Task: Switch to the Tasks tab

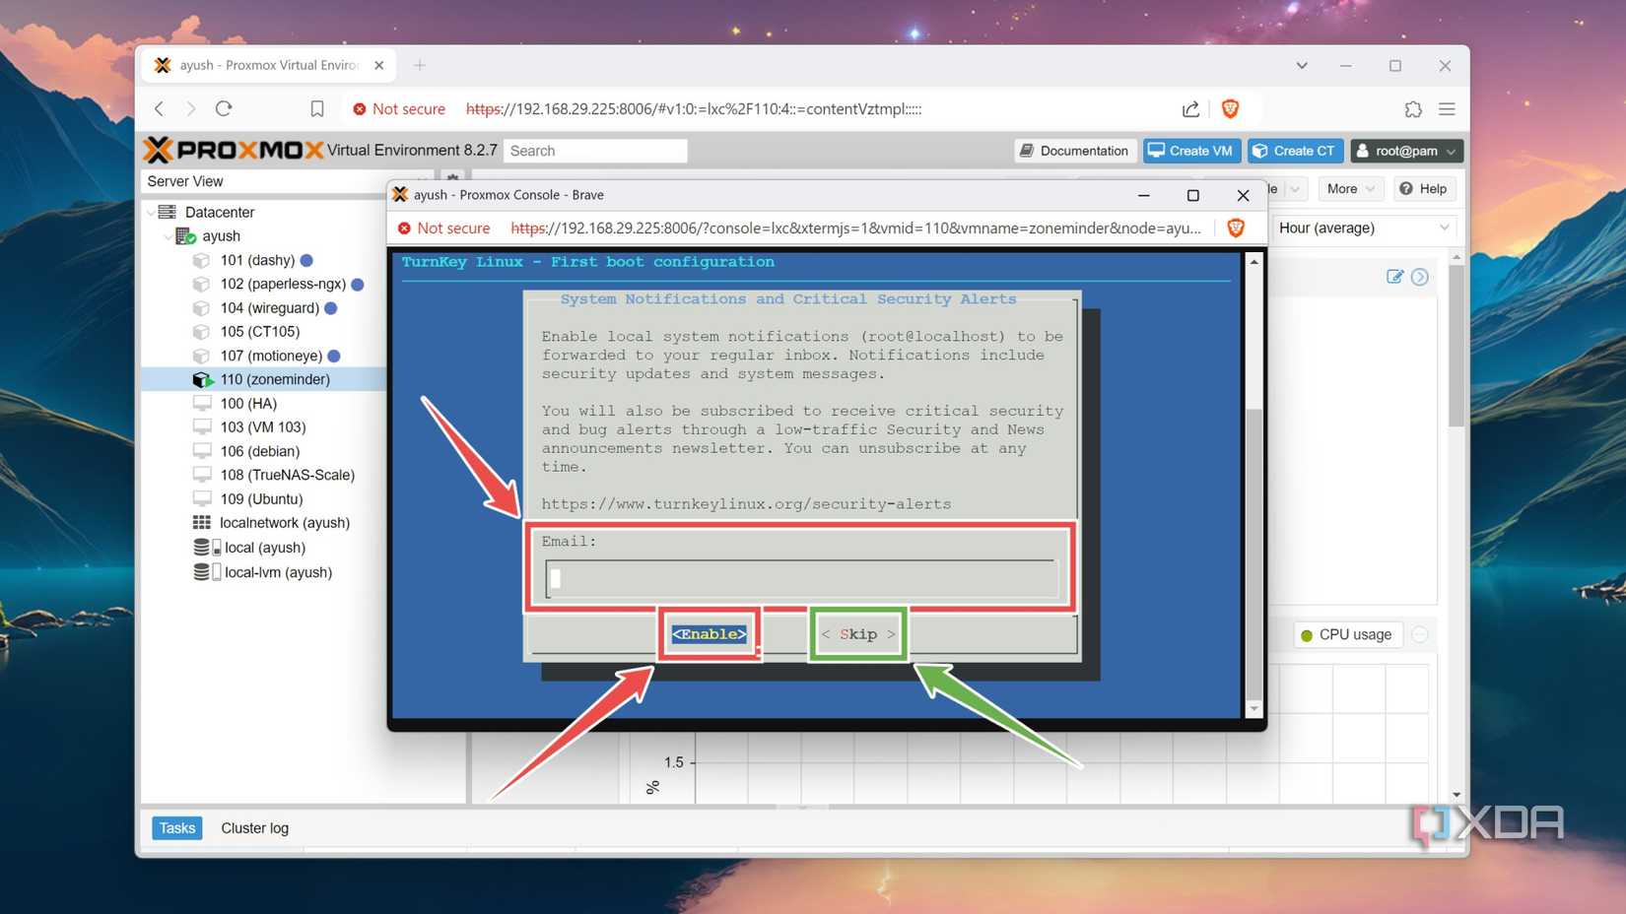Action: 177,827
